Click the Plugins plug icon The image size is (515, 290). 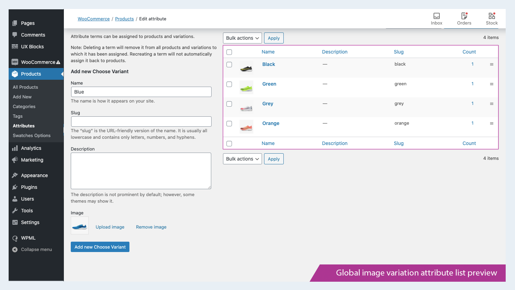point(15,187)
